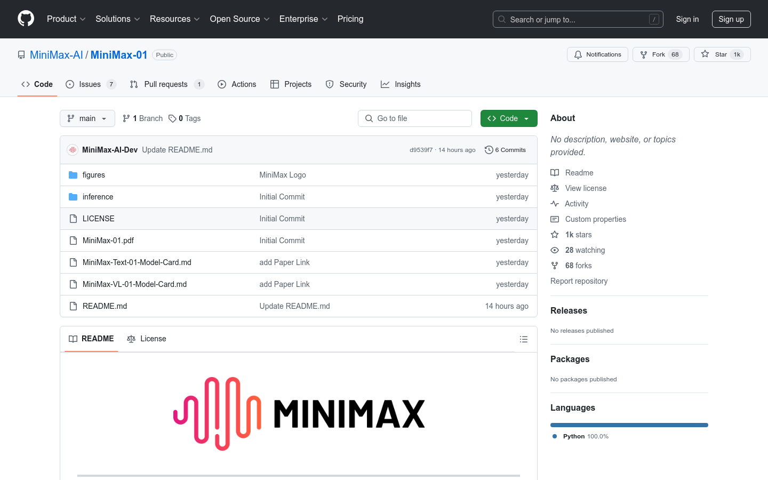Click the LICENSE file icon

click(73, 219)
